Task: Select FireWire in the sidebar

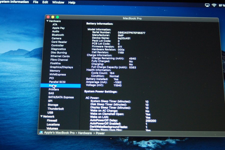Action: coord(55,63)
